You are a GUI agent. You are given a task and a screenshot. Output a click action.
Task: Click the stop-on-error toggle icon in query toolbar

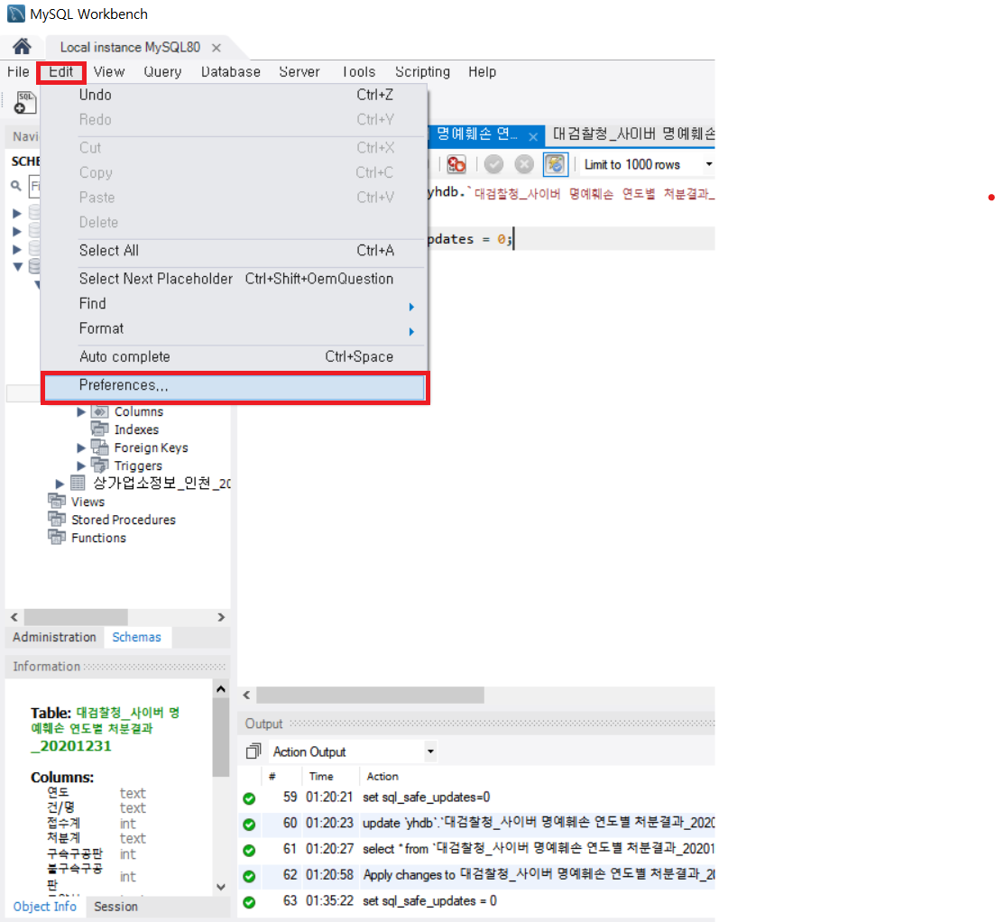(x=456, y=164)
